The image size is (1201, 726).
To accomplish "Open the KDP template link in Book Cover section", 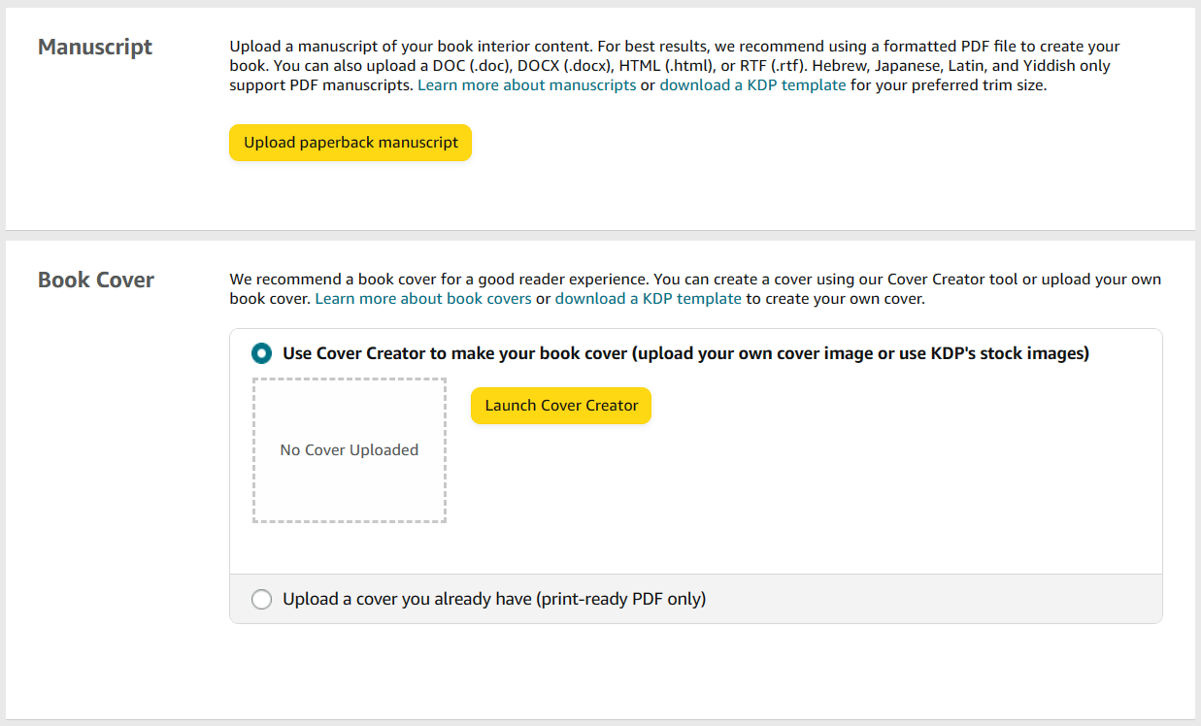I will [x=648, y=299].
